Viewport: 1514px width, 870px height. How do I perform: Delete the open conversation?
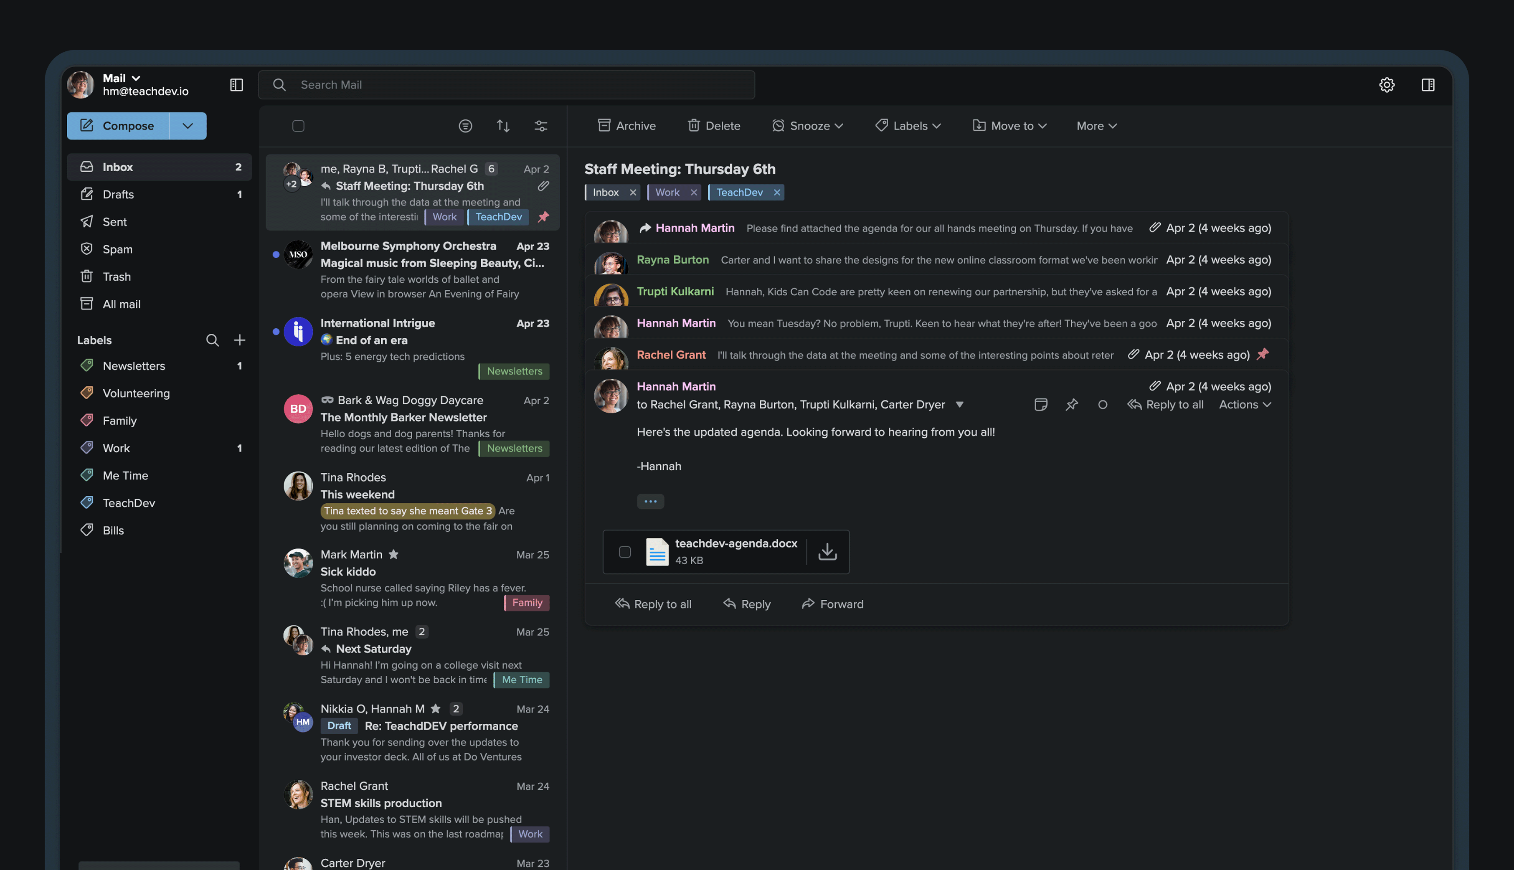click(x=713, y=126)
